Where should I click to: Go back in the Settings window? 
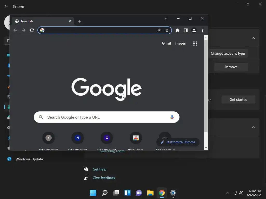[x=6, y=6]
